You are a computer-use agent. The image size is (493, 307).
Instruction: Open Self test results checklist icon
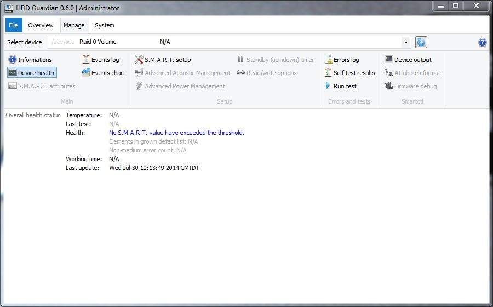328,73
